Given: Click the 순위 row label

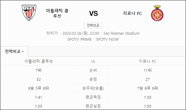Looking at the screenshot, I should click(x=93, y=70).
